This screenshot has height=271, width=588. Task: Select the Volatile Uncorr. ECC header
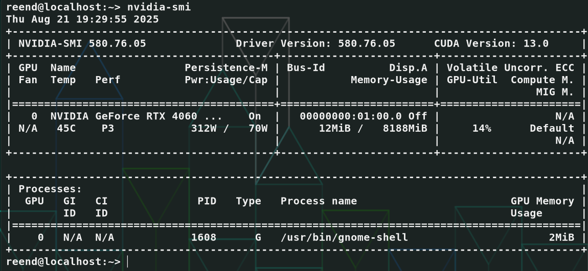point(510,68)
